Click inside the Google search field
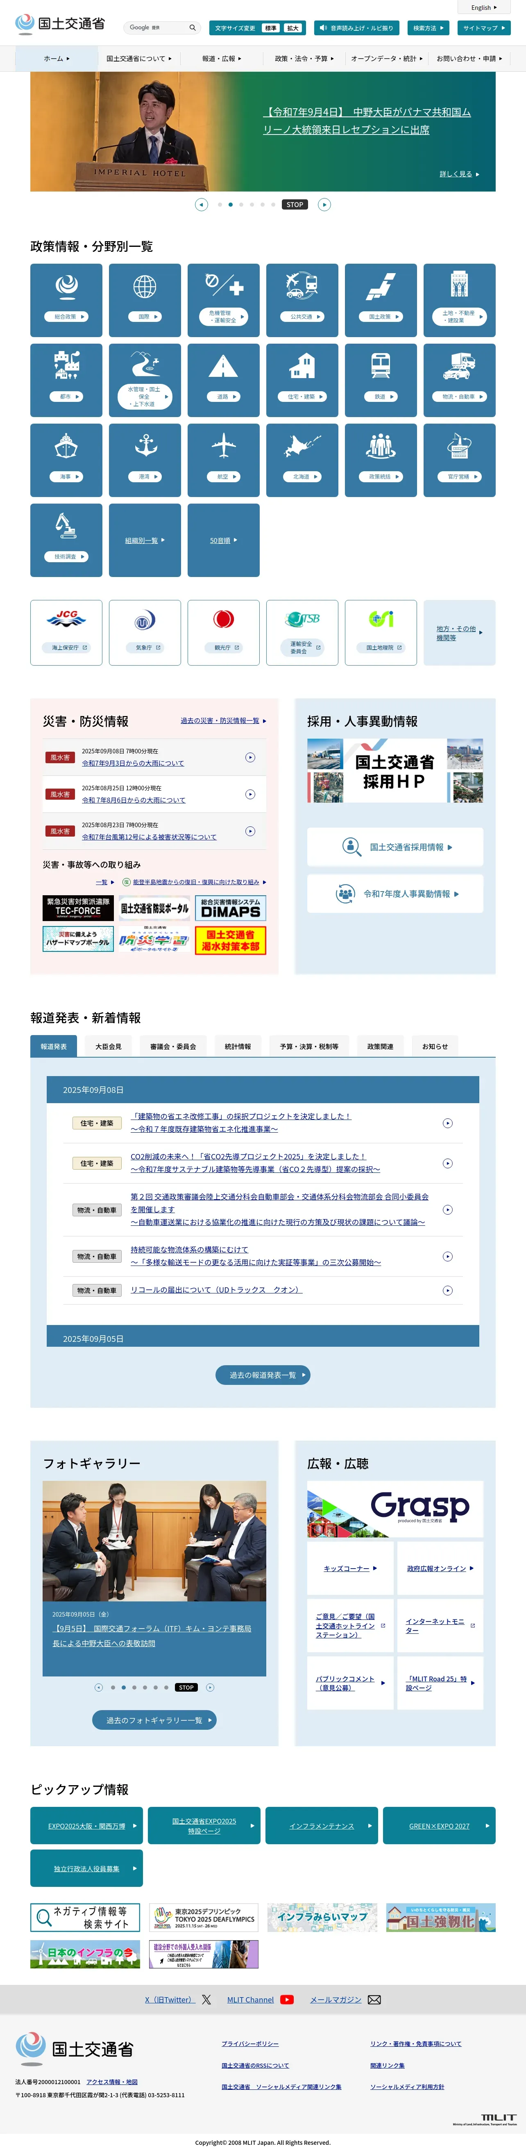 tap(155, 27)
